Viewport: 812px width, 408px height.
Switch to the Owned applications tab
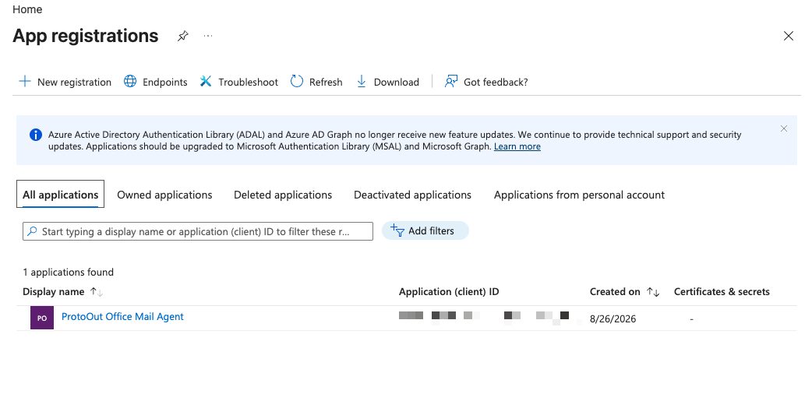164,195
